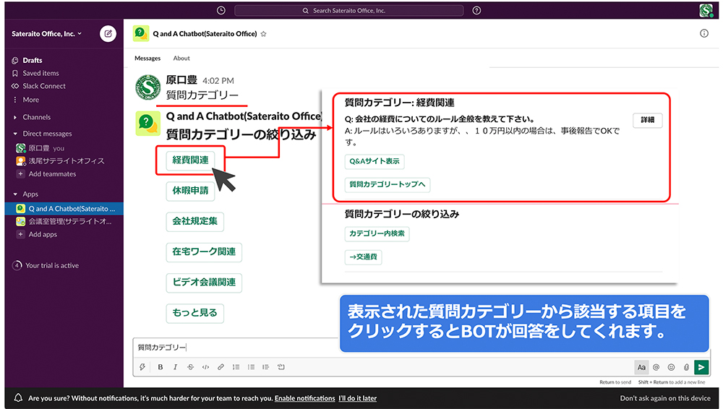Insert an ordered list

point(236,367)
